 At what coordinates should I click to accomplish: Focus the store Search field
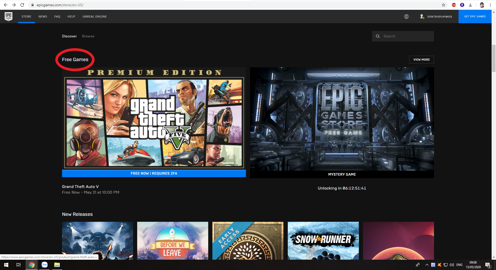[403, 36]
